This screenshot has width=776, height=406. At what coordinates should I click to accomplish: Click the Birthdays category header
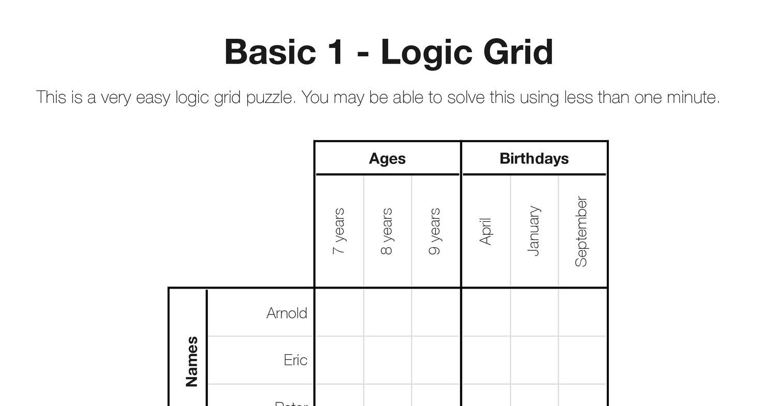[534, 159]
